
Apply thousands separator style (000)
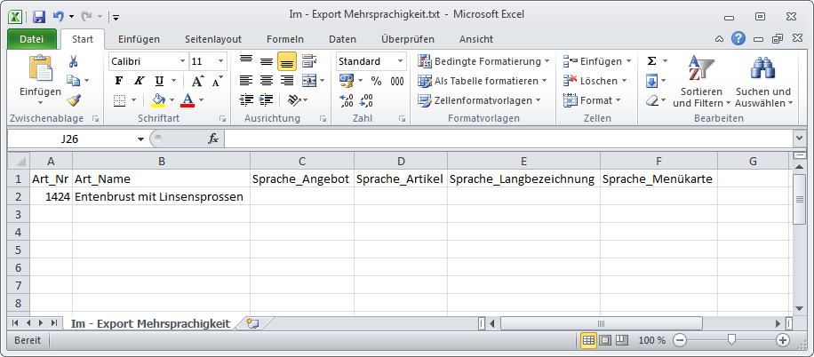tap(397, 81)
